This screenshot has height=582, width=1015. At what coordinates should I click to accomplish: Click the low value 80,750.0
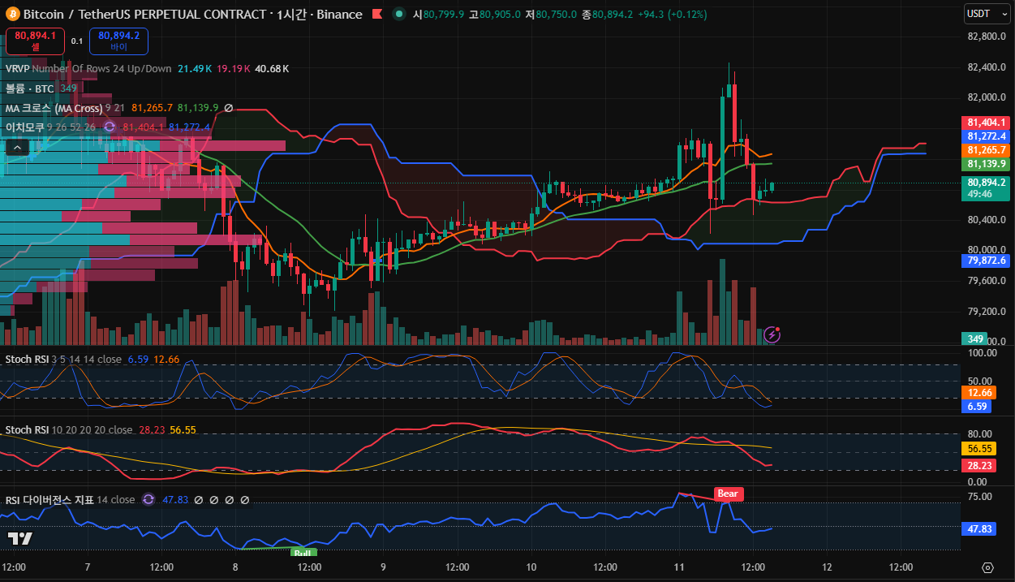click(555, 15)
